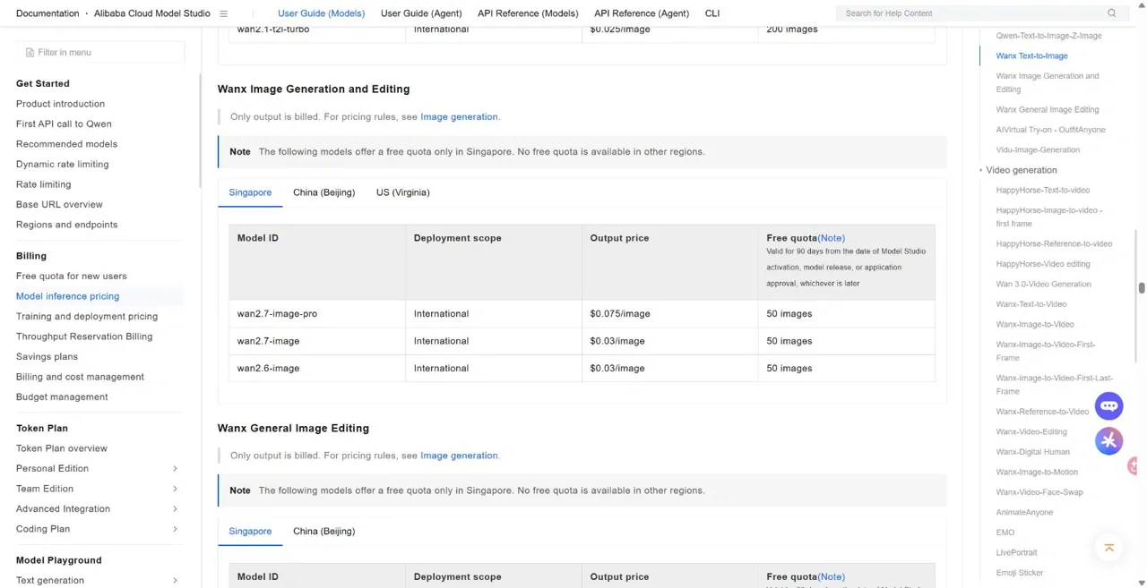Collapse the Video generation outline group
Image resolution: width=1147 pixels, height=588 pixels.
point(981,170)
